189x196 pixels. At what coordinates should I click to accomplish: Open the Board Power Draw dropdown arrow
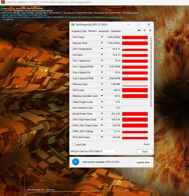102,114
